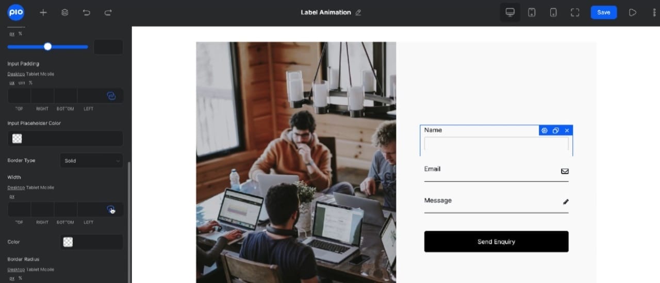Click the PIO logo icon
The image size is (660, 283).
click(16, 12)
